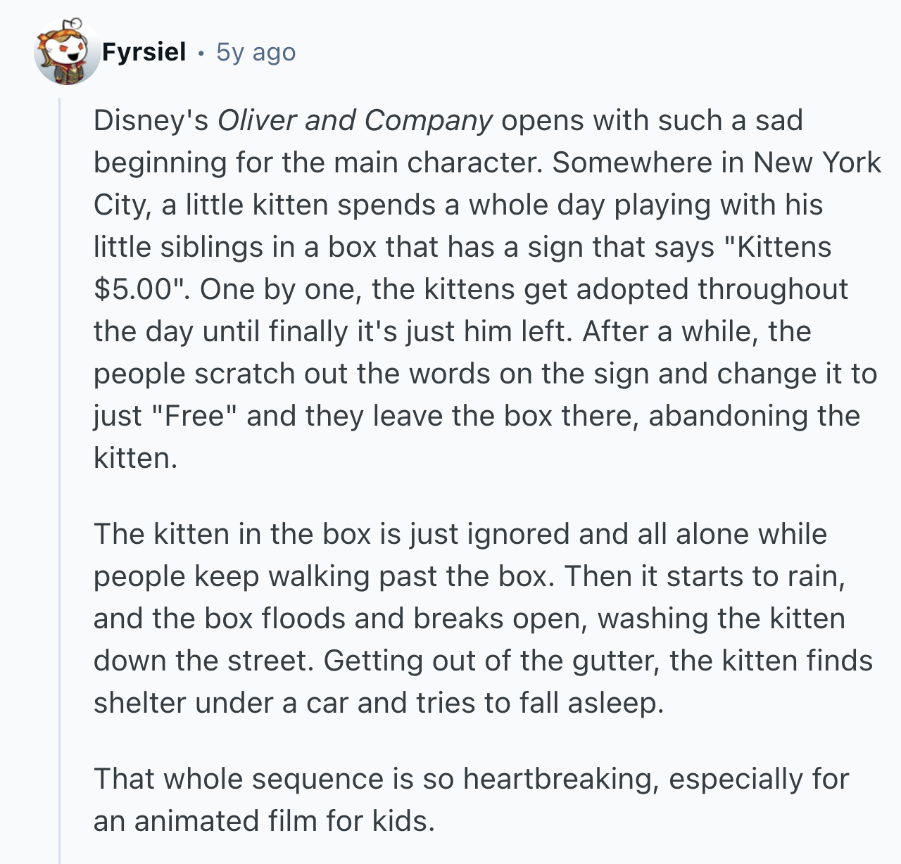Click the '5y ago' comment timestamp
This screenshot has width=901, height=864.
pyautogui.click(x=256, y=52)
